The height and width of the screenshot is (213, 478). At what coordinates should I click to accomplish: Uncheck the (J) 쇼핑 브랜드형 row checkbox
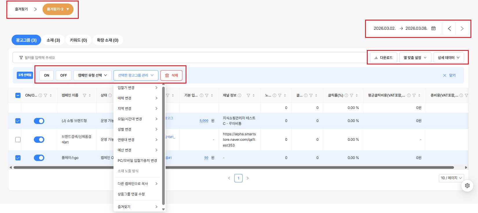pos(18,121)
